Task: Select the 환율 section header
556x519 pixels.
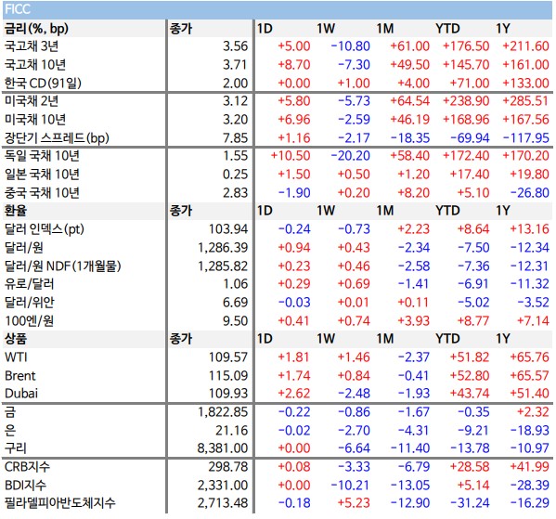Action: pos(16,211)
